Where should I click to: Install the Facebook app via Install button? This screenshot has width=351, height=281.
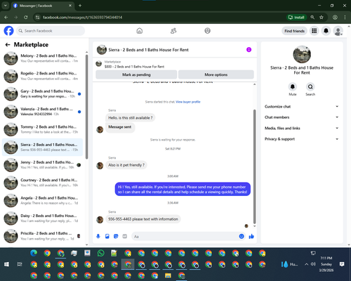296,17
